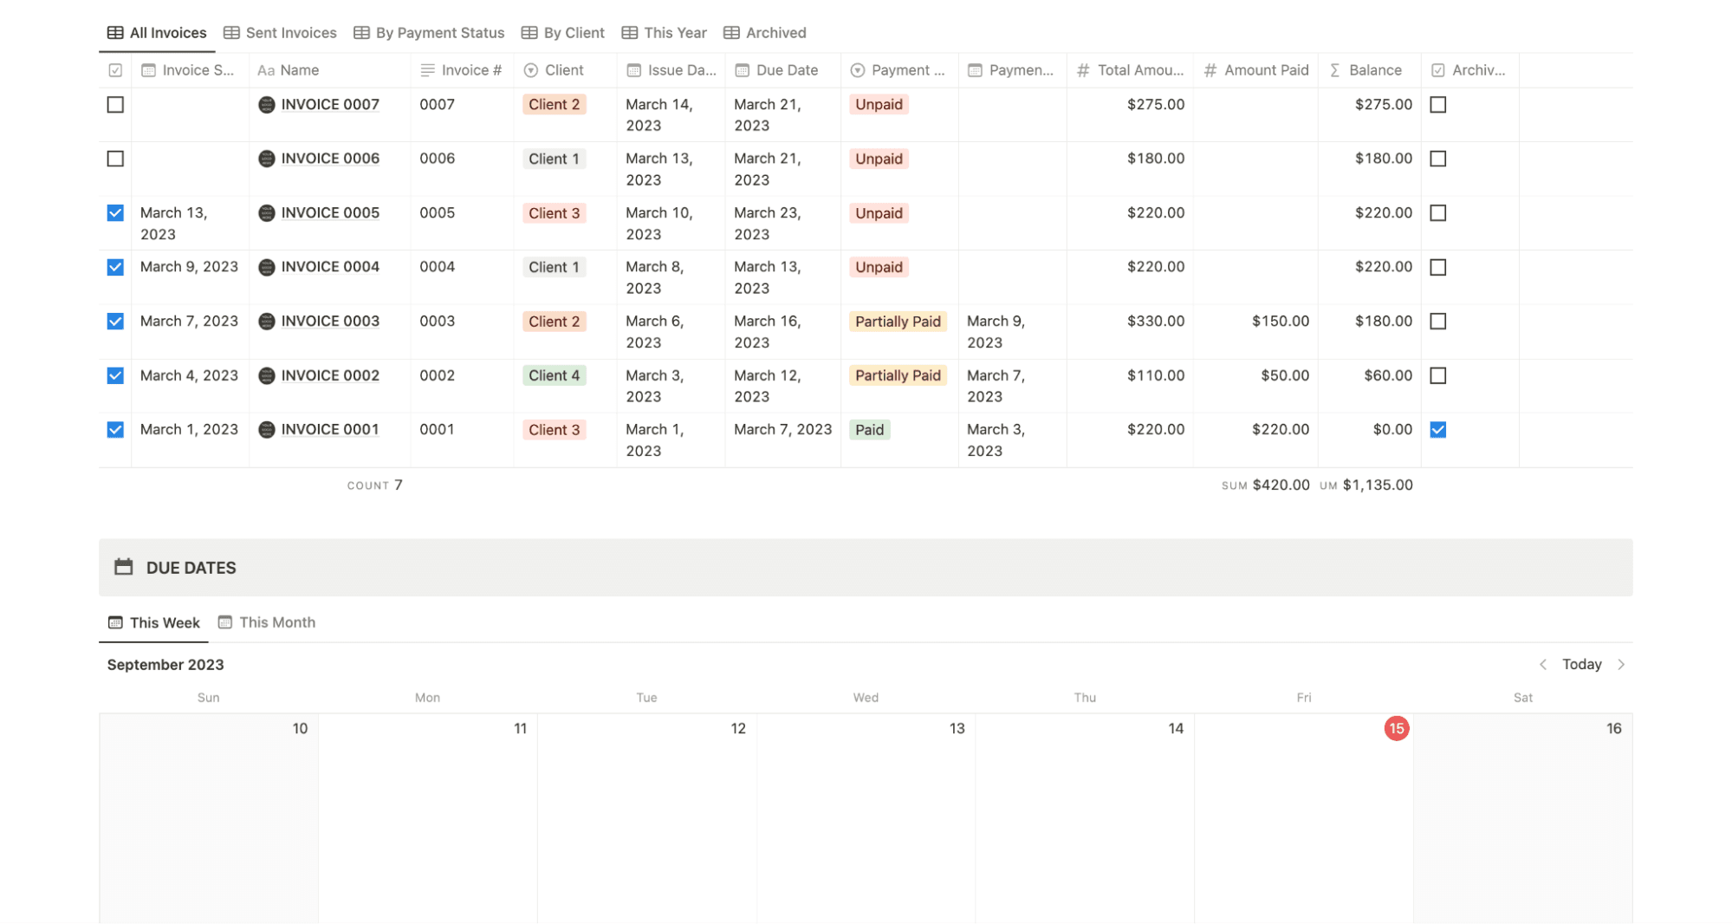Check the row checkbox for INVOICE 0007
The image size is (1732, 924).
pyautogui.click(x=114, y=104)
